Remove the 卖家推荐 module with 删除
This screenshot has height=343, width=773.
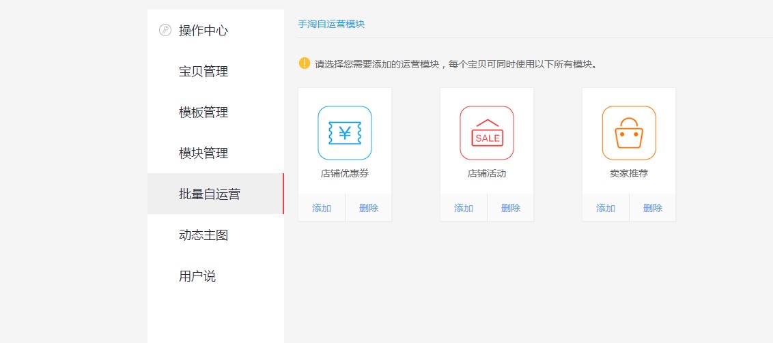click(653, 208)
